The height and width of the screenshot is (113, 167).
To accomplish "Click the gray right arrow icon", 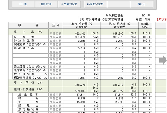I will (x=163, y=60).
